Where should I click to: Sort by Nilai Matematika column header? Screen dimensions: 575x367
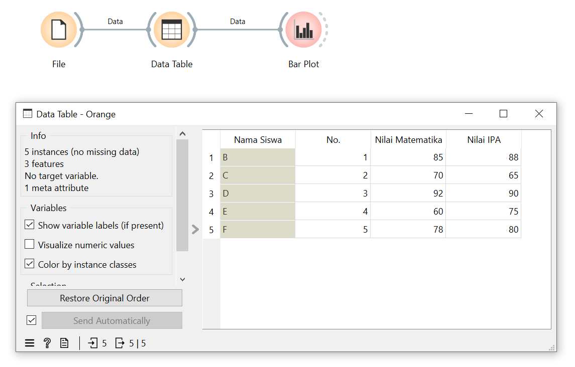tap(408, 140)
